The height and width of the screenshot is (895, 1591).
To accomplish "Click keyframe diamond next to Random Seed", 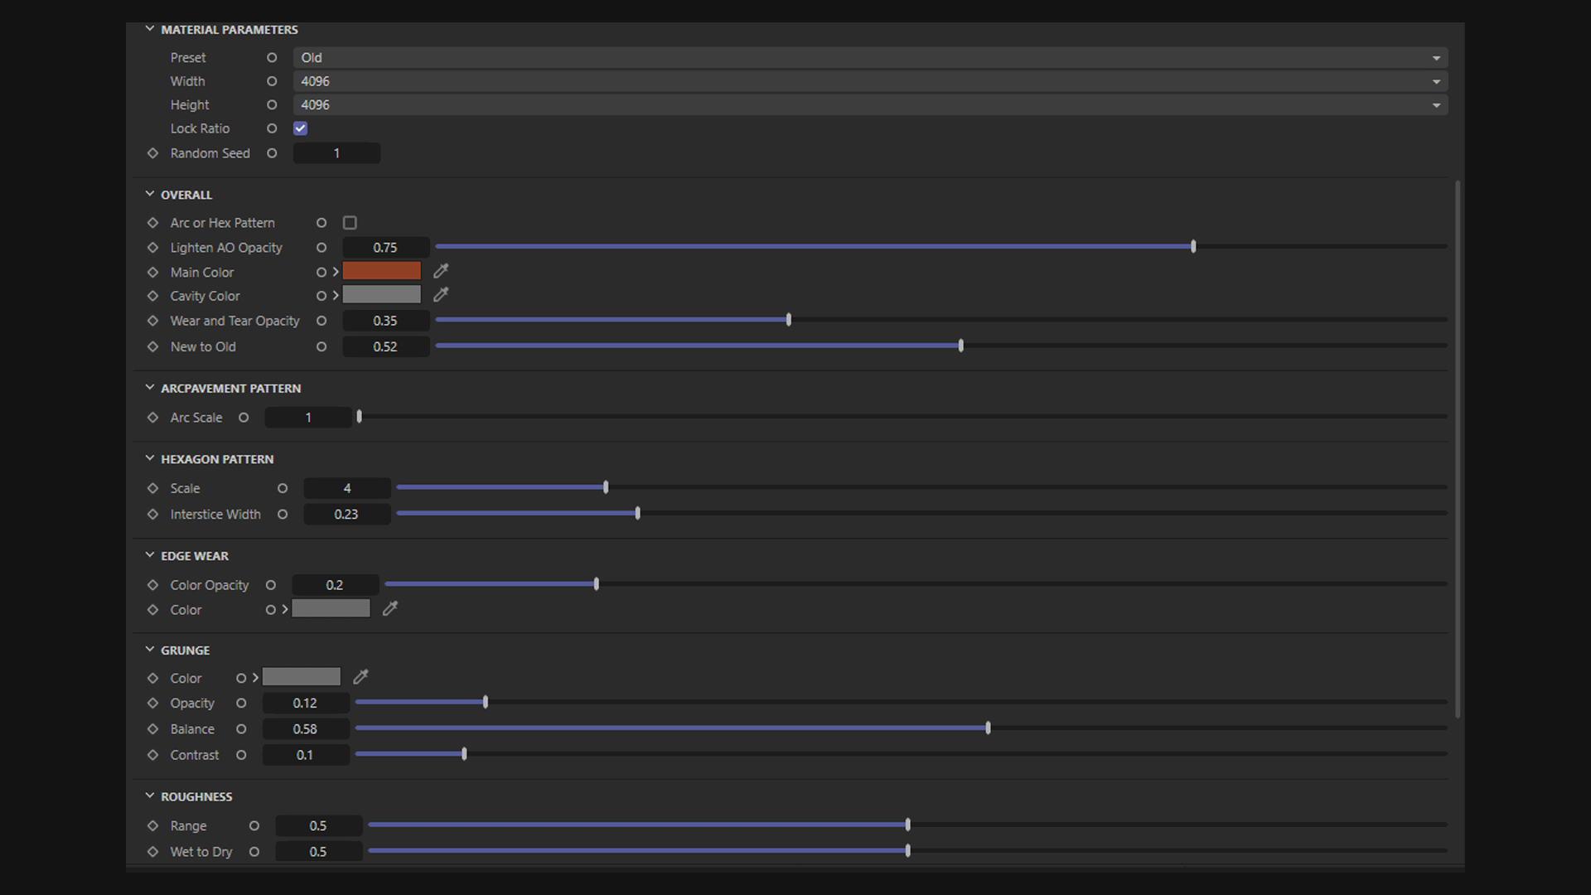I will tap(152, 153).
